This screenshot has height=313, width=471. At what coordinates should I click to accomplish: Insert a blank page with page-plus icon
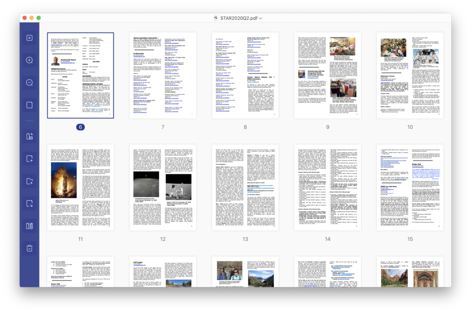(x=29, y=159)
